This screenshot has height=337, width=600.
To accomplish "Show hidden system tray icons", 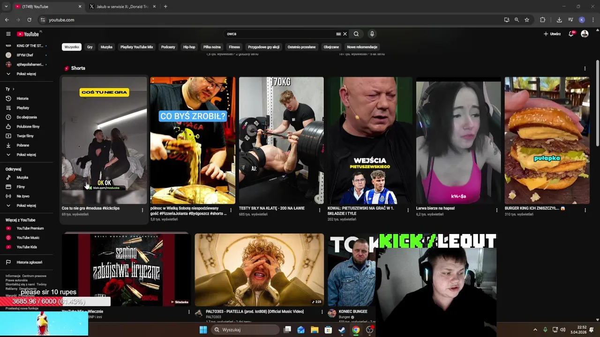I will [535, 330].
